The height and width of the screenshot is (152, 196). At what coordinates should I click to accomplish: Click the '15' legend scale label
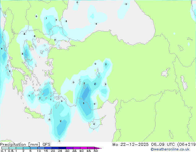coord(46,151)
